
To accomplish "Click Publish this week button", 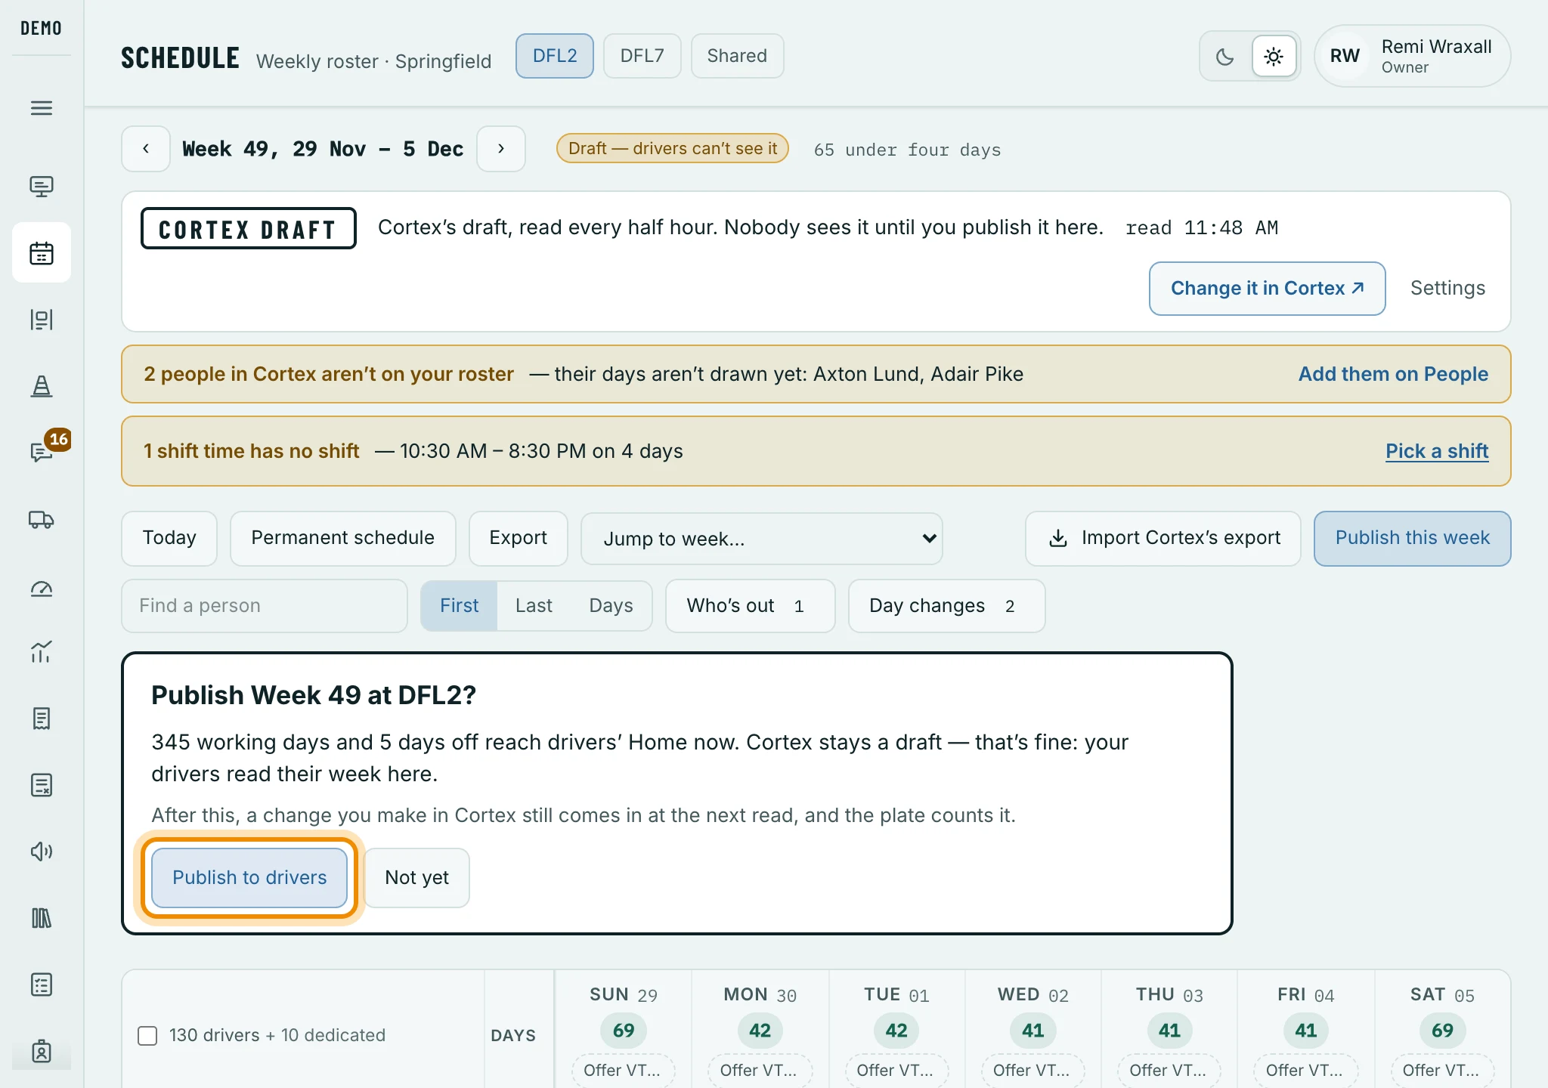I will (1413, 538).
